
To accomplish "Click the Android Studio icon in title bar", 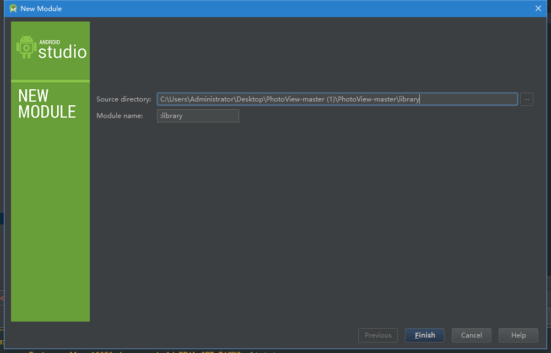I will pyautogui.click(x=13, y=8).
